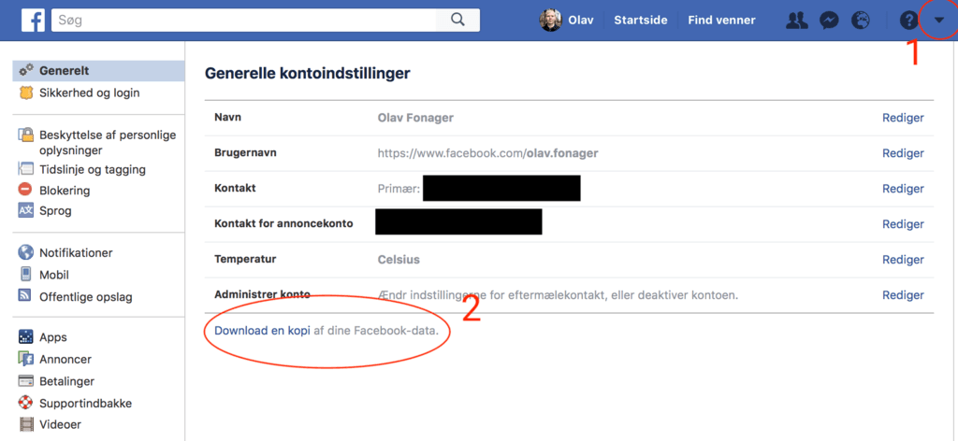Viewport: 958px width, 441px height.
Task: Click the Temperatur row label
Action: 245,259
